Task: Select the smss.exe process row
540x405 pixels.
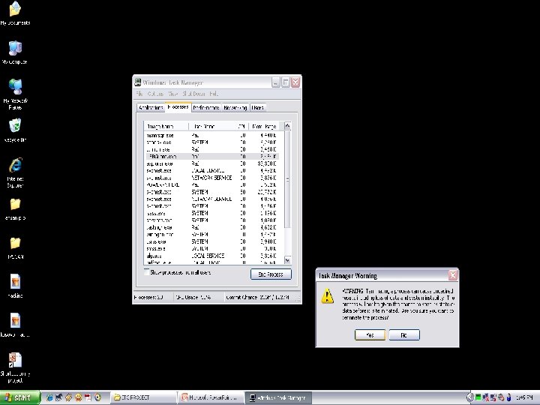Action: 211,249
